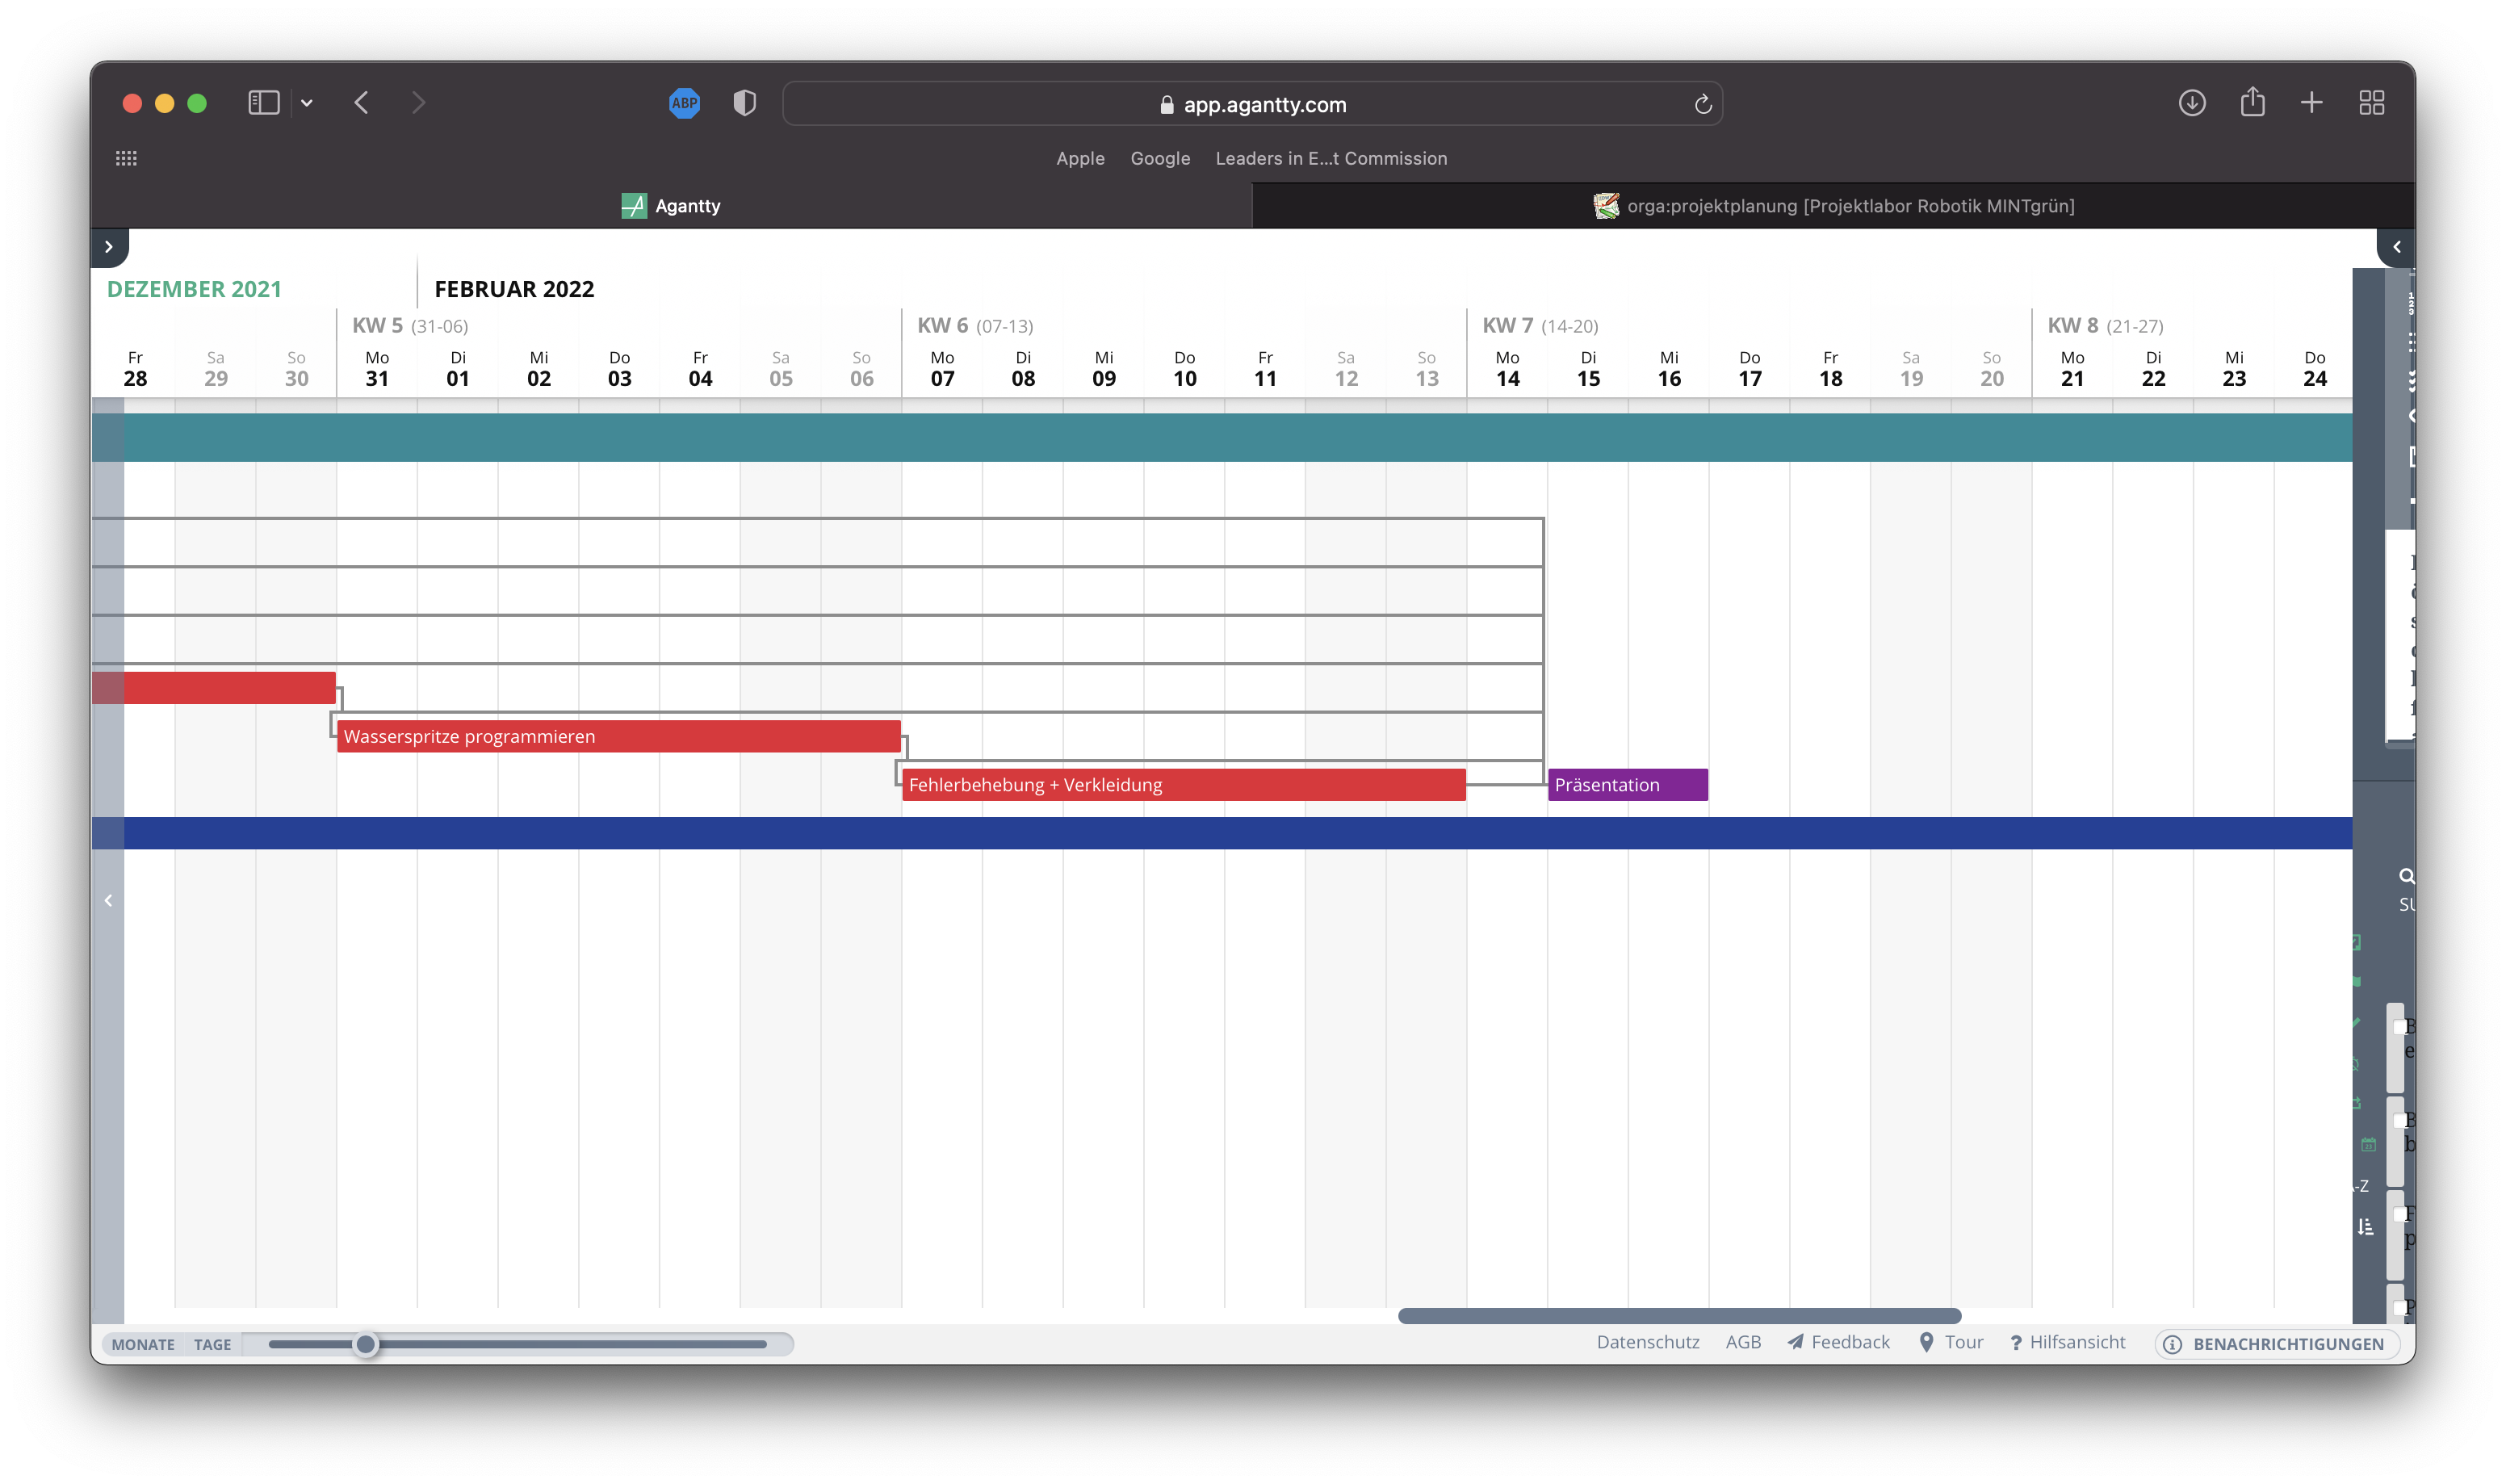Viewport: 2506px width, 1484px height.
Task: Switch timeline view to TAGE
Action: (212, 1344)
